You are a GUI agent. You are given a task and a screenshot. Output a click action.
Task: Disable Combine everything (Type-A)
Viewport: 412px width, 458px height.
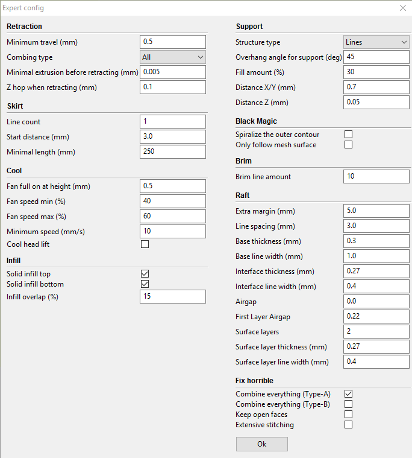point(348,394)
